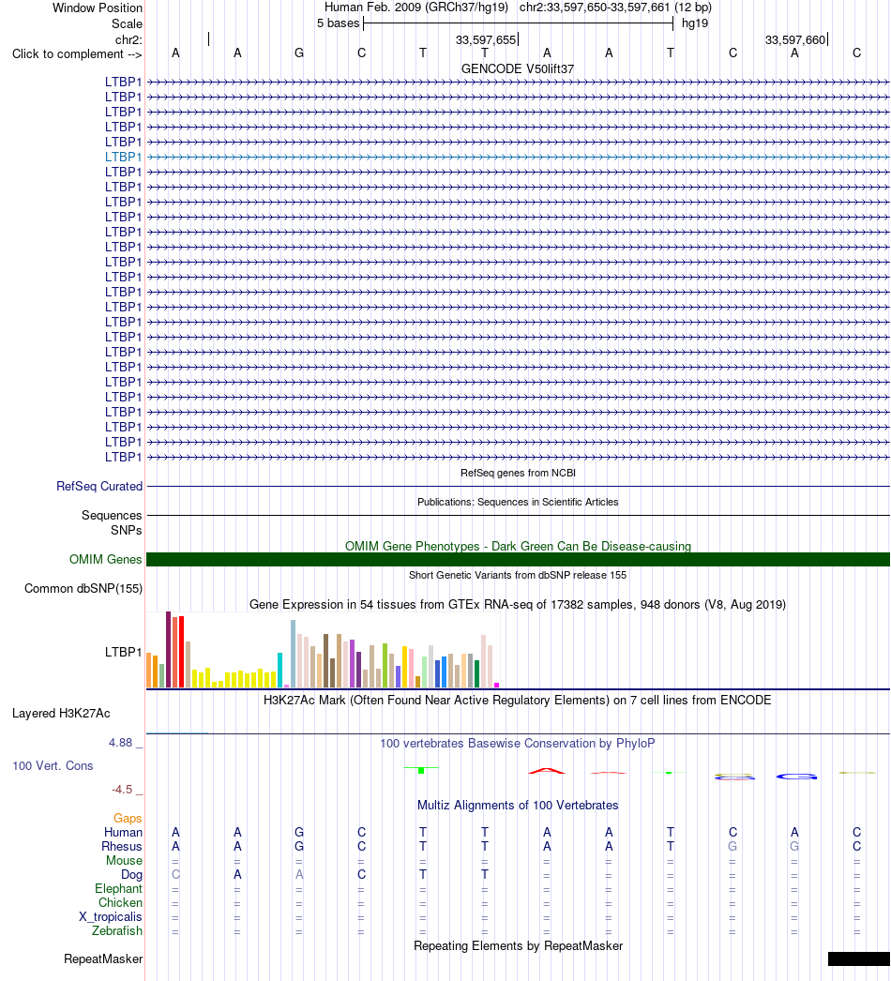
Task: Click the 4.88 PhyloP upper scale value
Action: click(x=121, y=743)
